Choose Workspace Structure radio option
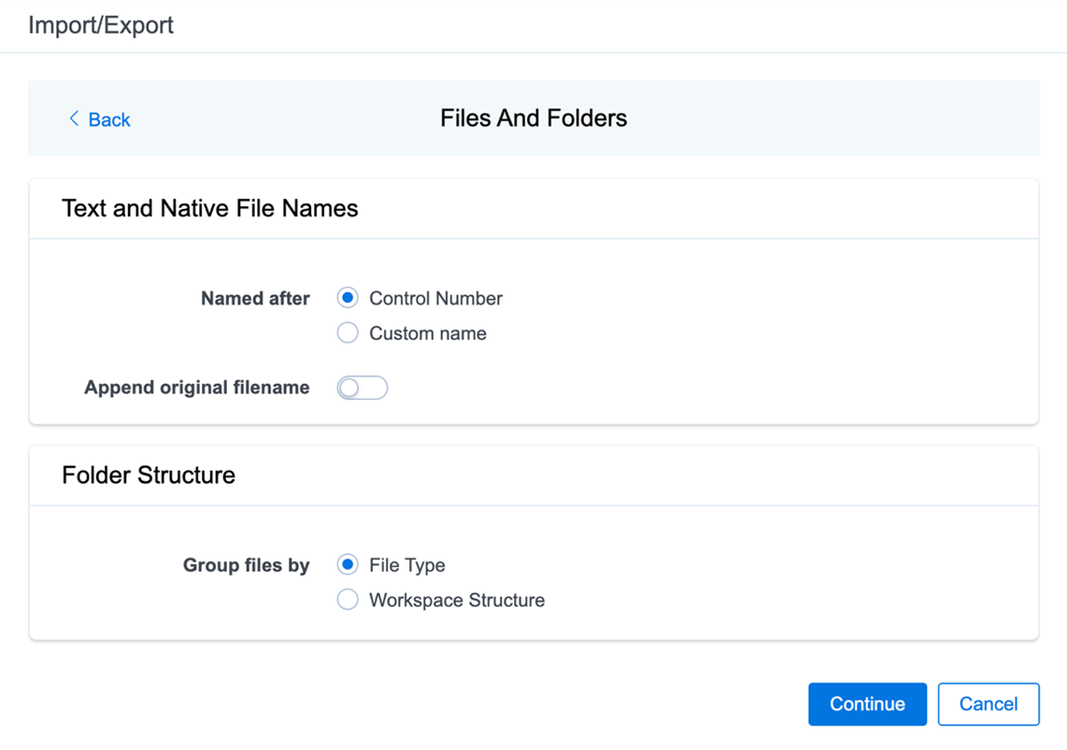The width and height of the screenshot is (1067, 750). coord(348,600)
